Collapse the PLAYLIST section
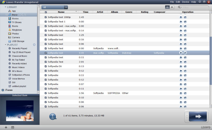212x130 pixels. (5, 45)
